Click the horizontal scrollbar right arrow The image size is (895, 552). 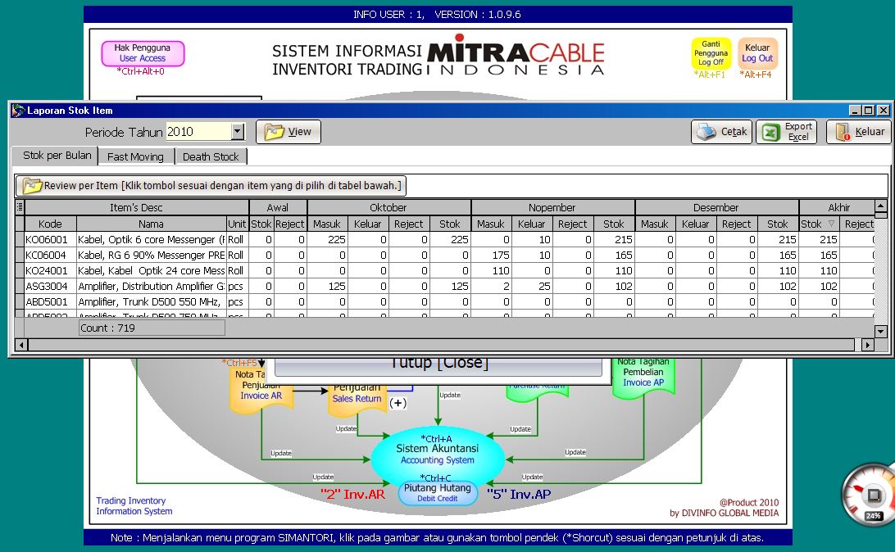pos(868,345)
